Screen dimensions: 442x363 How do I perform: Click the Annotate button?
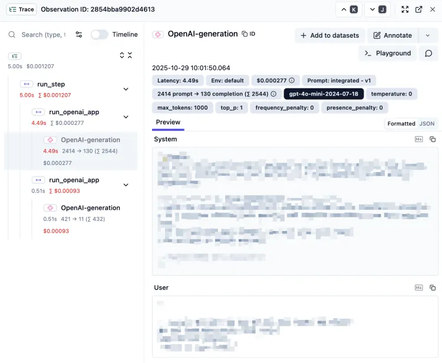click(393, 35)
